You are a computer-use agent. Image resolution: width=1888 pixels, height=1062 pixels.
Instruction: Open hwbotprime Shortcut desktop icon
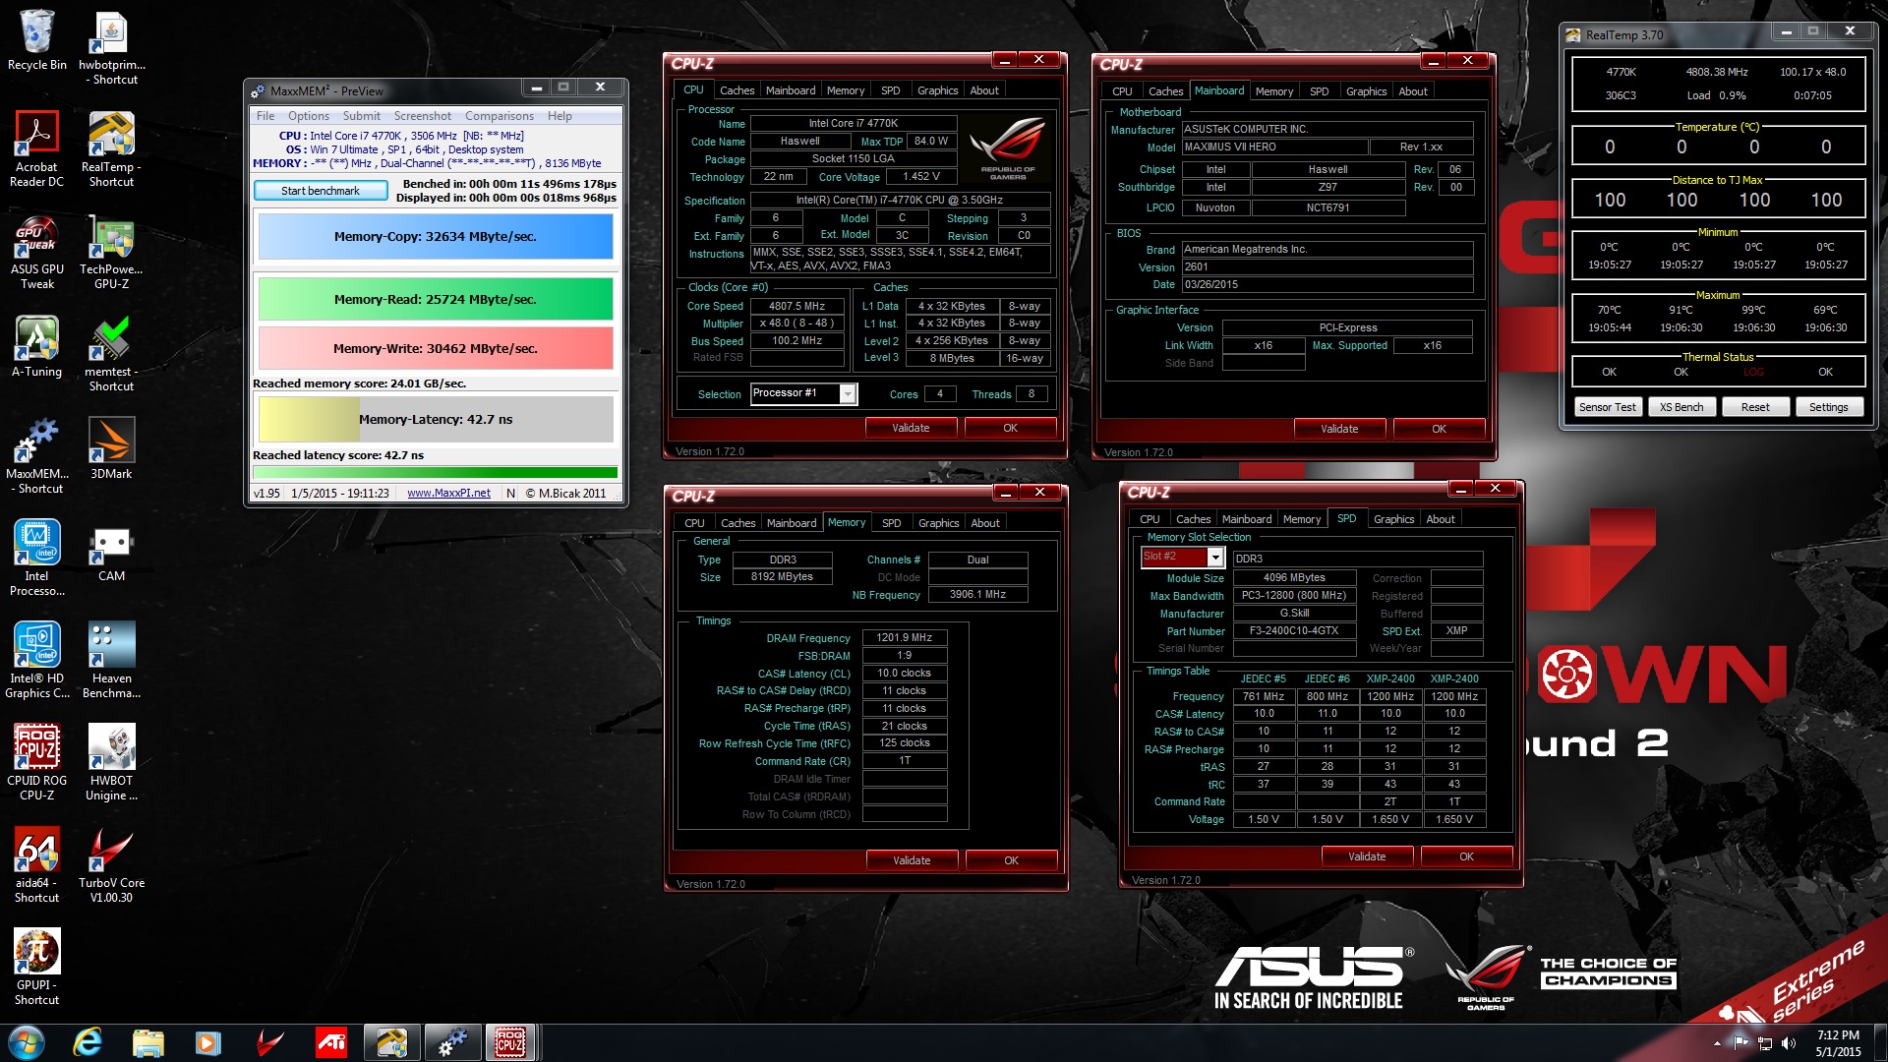point(111,46)
